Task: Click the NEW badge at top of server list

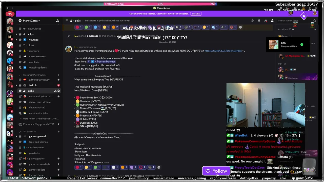Action: (10, 14)
